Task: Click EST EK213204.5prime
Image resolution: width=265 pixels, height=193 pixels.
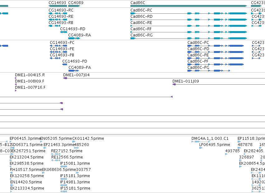Action: point(26,157)
